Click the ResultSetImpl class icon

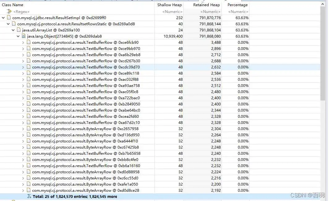(x=8, y=18)
